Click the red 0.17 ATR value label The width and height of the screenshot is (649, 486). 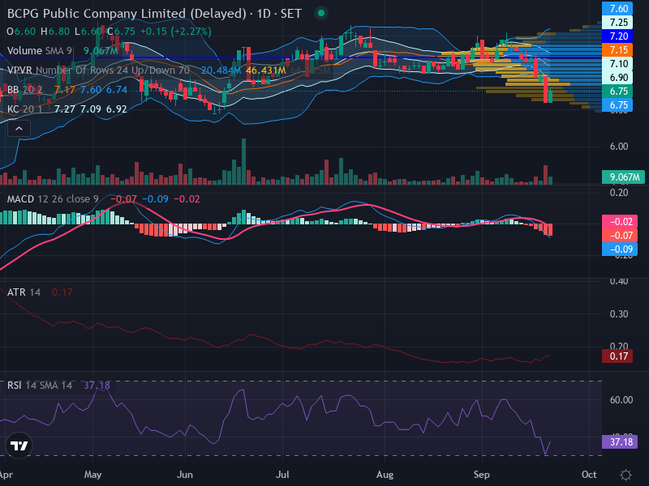(617, 356)
